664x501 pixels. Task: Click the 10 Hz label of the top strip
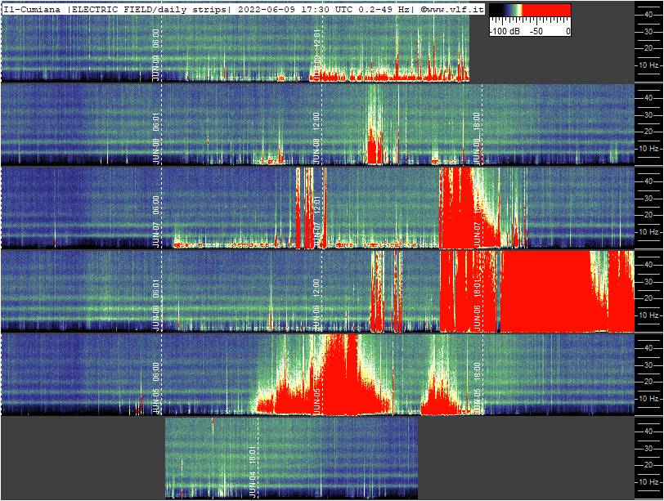648,65
